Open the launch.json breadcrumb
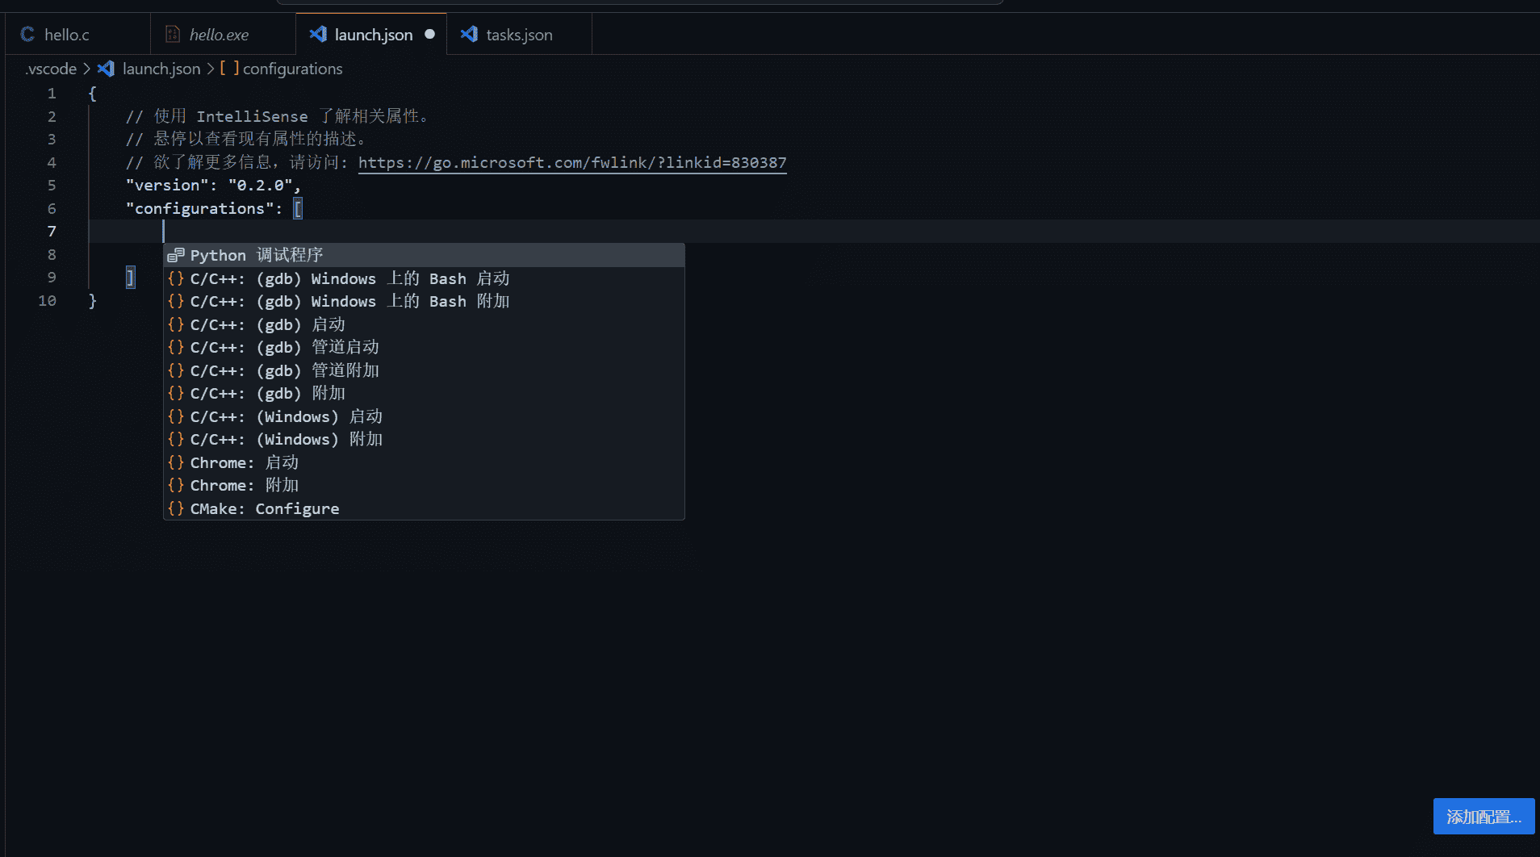 pos(161,69)
